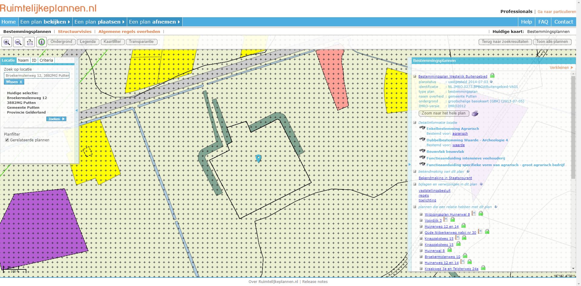
Task: Expand the Broekermolenweg 10 plan entry
Action: (x=421, y=257)
